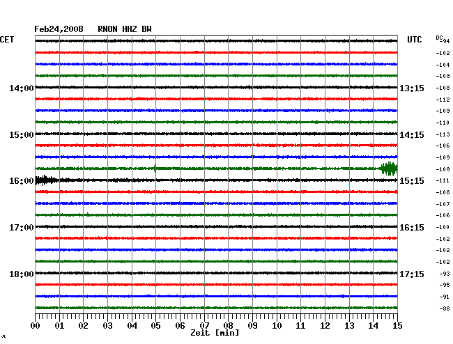Click the 18:00 CET time label
The width and height of the screenshot is (453, 344).
coord(22,274)
